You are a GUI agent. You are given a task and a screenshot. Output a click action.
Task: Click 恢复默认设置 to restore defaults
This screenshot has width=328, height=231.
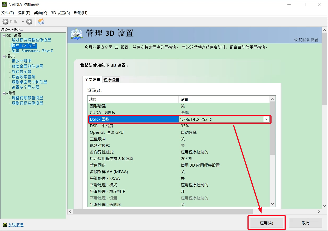306,40
